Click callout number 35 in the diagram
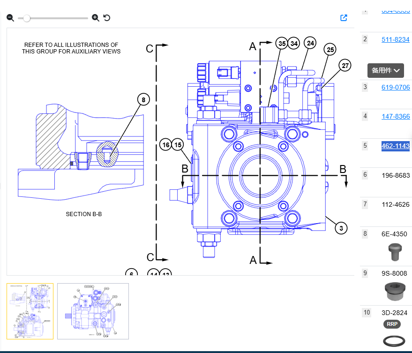 (281, 44)
